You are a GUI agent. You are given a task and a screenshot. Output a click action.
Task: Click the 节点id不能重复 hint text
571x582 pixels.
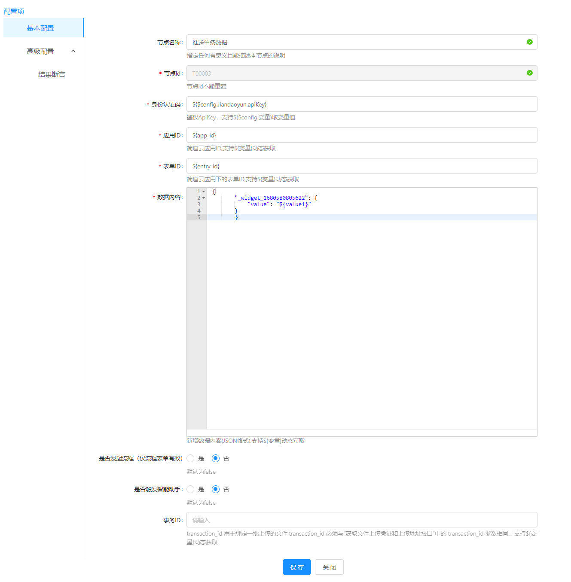tap(206, 86)
